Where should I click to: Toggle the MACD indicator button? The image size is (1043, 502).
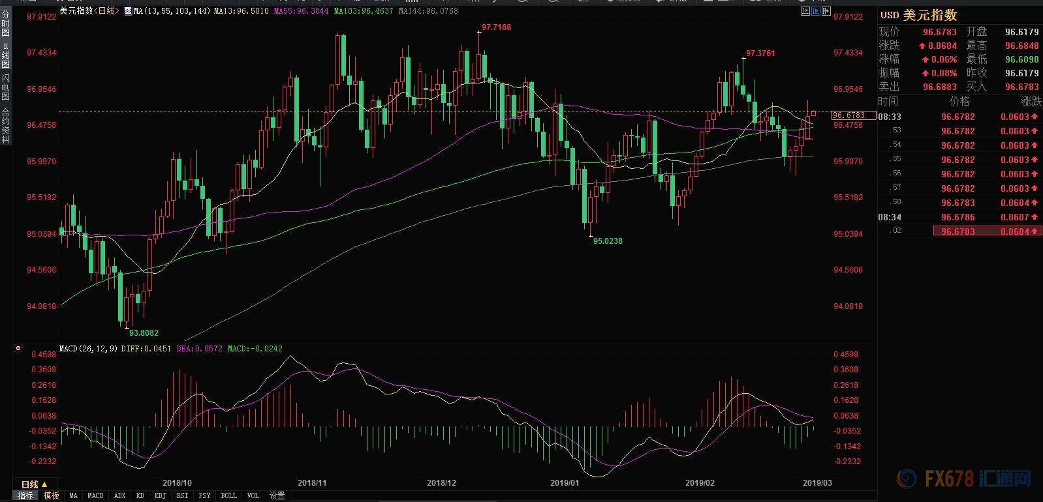click(95, 495)
